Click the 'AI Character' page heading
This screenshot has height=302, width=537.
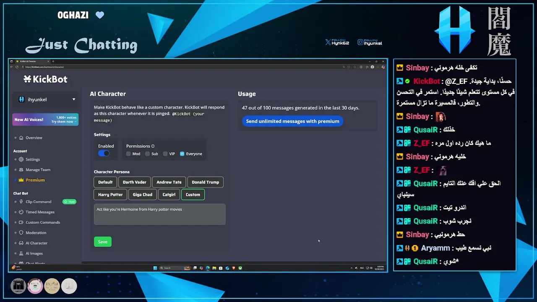click(x=108, y=94)
